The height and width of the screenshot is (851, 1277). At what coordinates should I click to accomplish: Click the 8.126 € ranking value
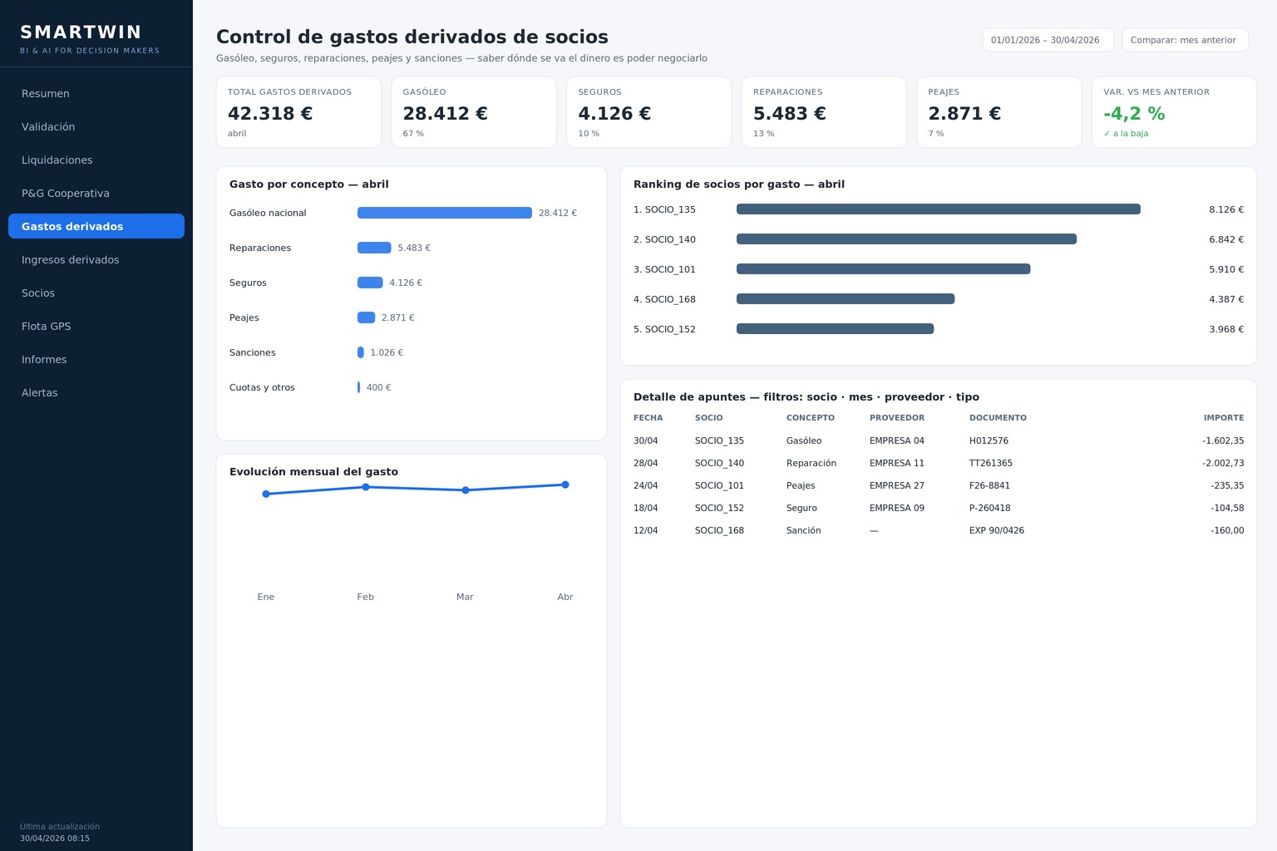tap(1226, 209)
